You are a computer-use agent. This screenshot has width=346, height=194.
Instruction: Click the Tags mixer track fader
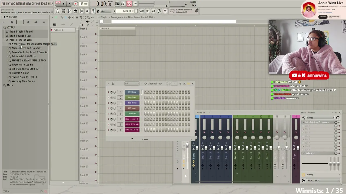298,148
